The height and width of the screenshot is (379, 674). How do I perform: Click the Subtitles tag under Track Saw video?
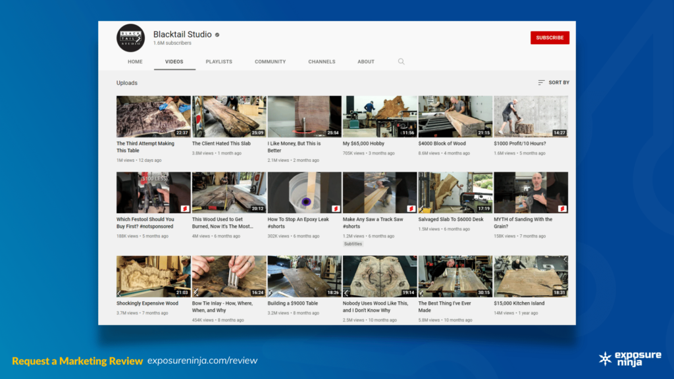(353, 243)
